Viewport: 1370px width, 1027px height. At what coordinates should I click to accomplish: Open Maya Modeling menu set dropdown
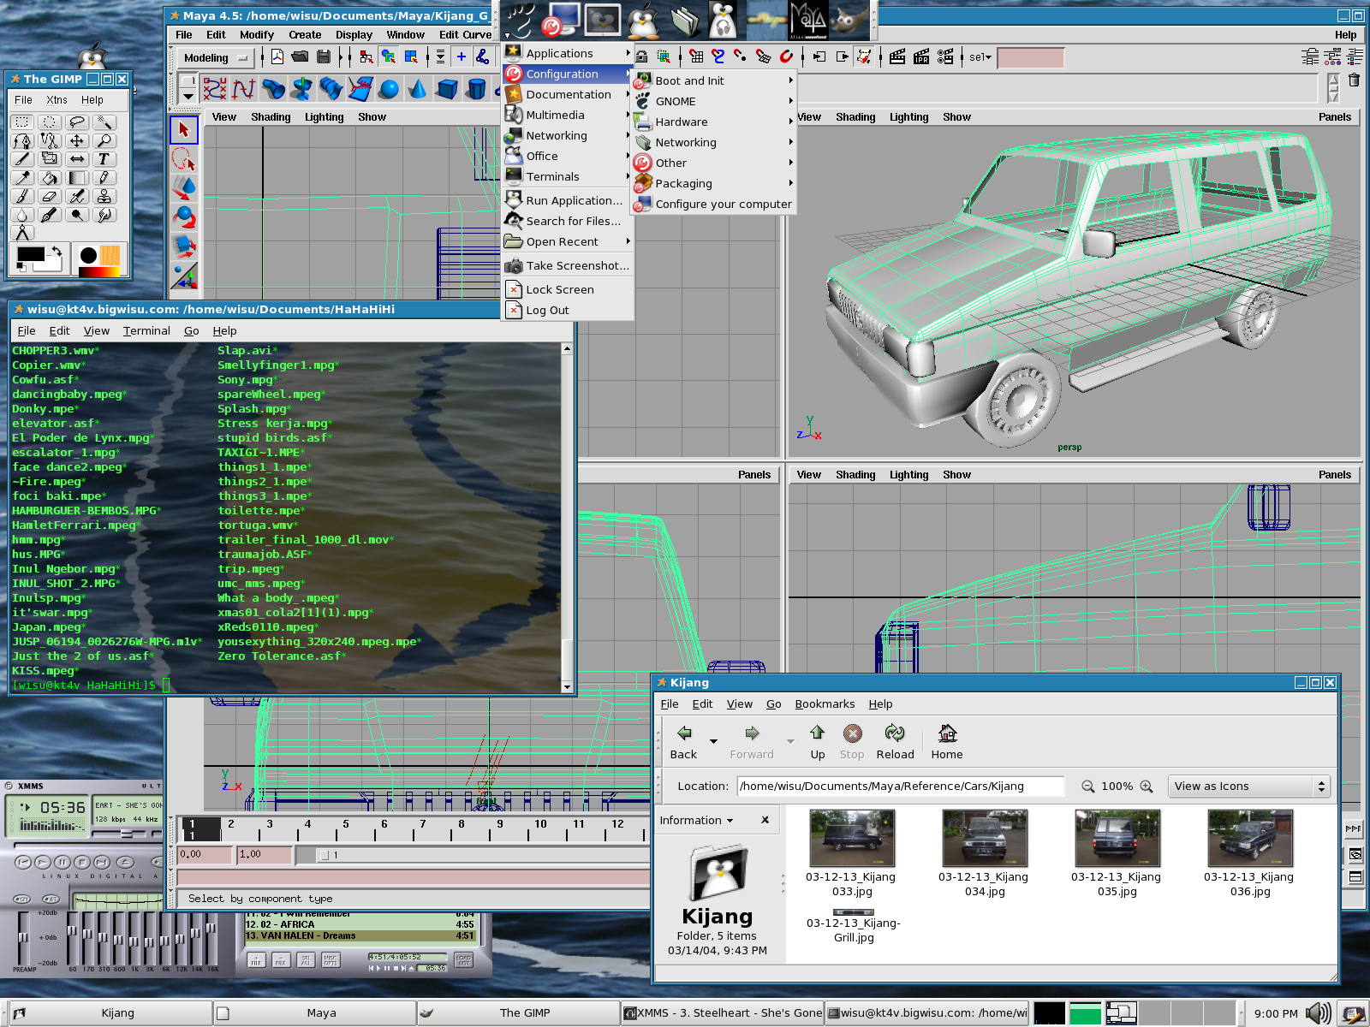click(217, 58)
